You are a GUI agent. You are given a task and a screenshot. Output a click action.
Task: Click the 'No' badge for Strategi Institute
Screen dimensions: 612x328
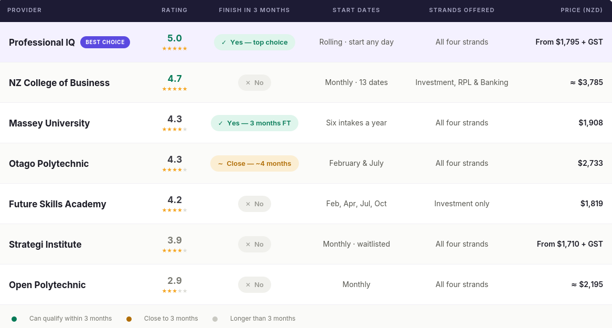click(254, 245)
